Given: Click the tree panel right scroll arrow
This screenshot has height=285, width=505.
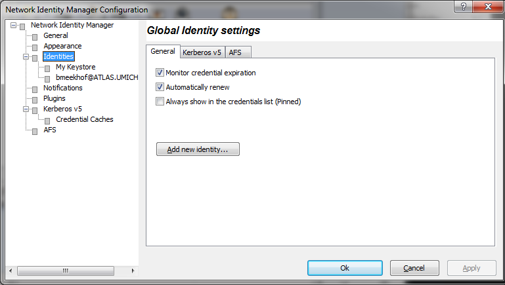Looking at the screenshot, I should click(133, 271).
